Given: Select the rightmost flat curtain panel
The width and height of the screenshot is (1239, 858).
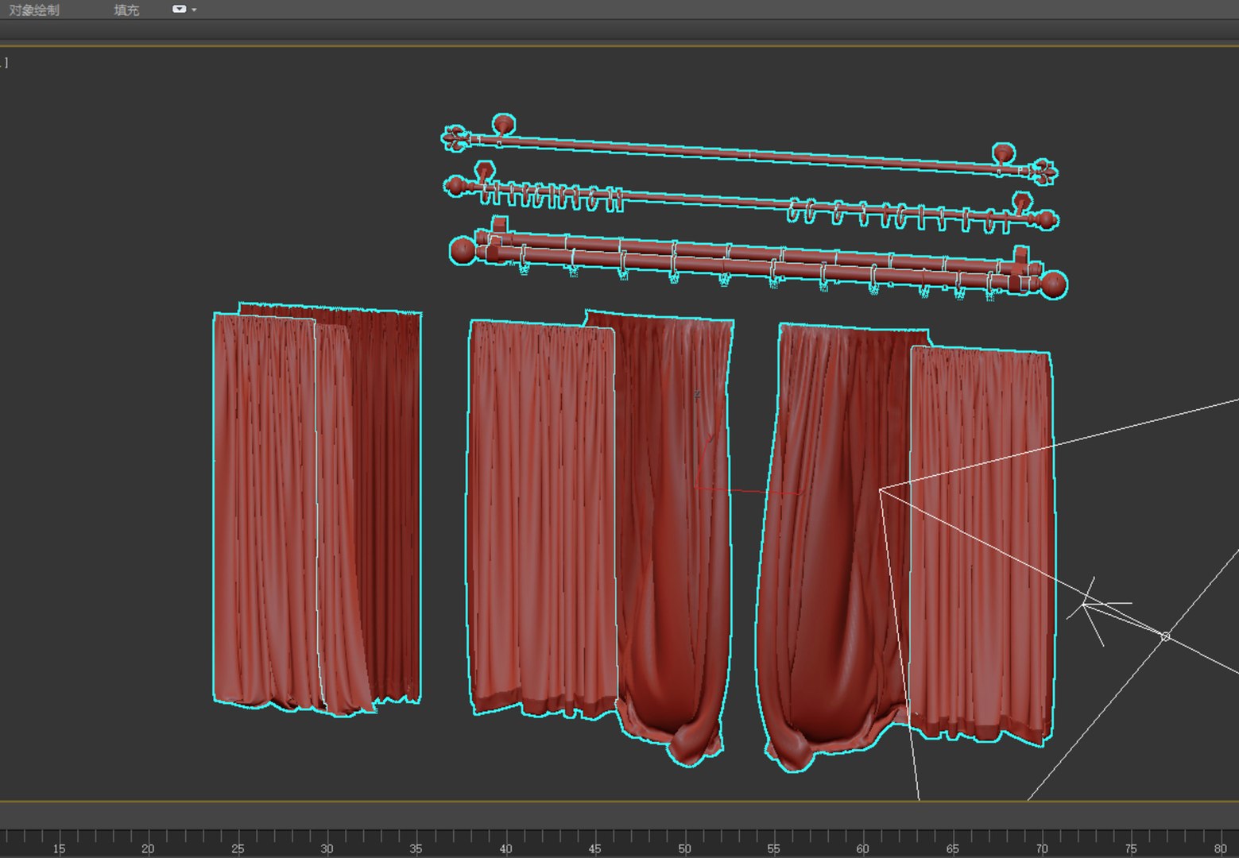Looking at the screenshot, I should point(982,544).
